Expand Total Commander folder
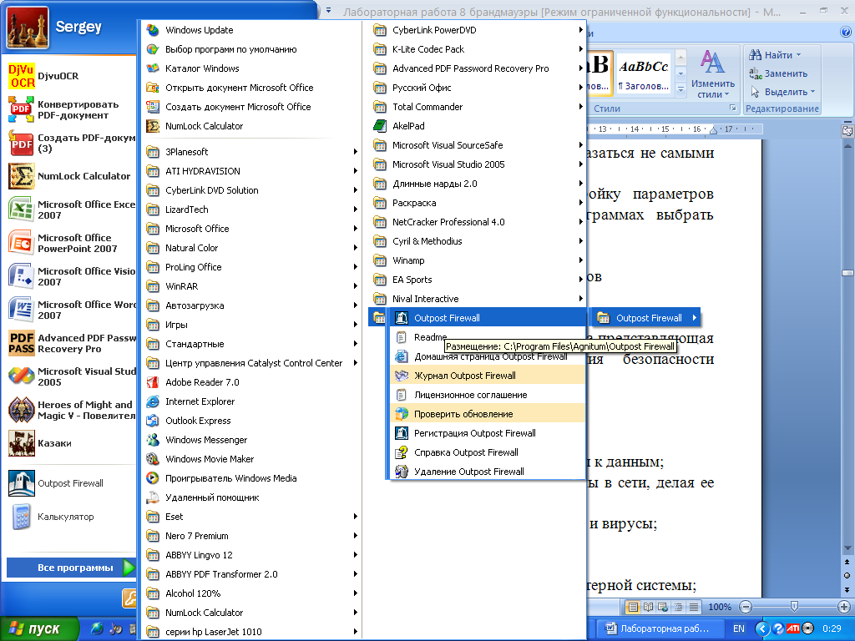Screen dimensions: 855x641 (x=477, y=107)
